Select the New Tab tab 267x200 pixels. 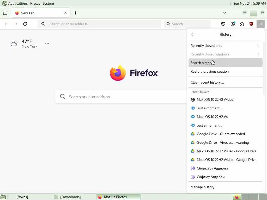point(41,13)
